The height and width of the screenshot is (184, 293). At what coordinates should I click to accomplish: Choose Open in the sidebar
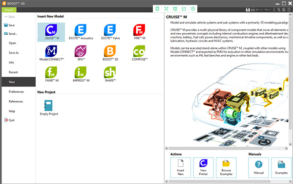(x=12, y=43)
